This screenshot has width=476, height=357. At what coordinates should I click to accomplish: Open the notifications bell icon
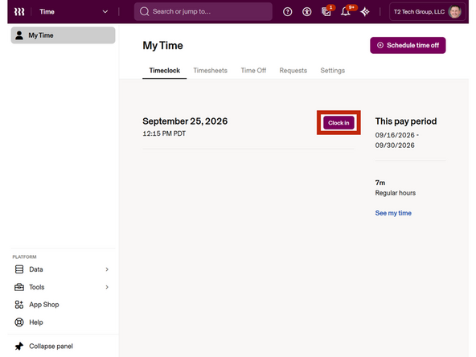pos(345,12)
